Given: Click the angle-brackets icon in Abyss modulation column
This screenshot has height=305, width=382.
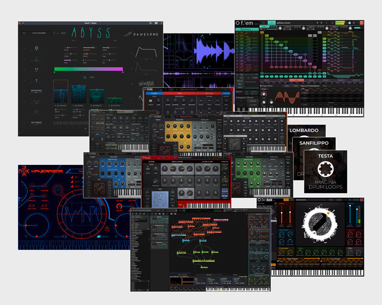Looking at the screenshot, I should pyautogui.click(x=36, y=69).
